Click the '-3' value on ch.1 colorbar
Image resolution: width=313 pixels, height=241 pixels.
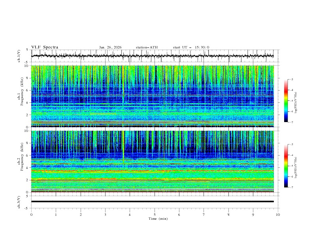[291, 79]
